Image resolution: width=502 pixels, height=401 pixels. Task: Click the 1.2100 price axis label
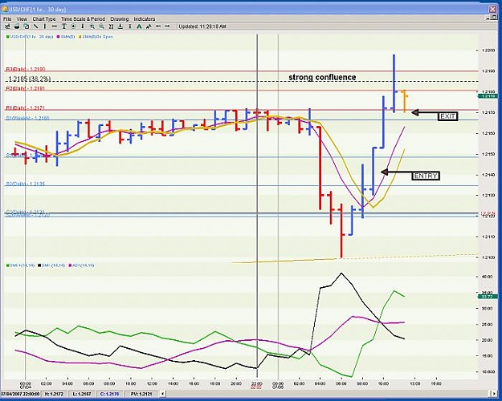click(488, 257)
